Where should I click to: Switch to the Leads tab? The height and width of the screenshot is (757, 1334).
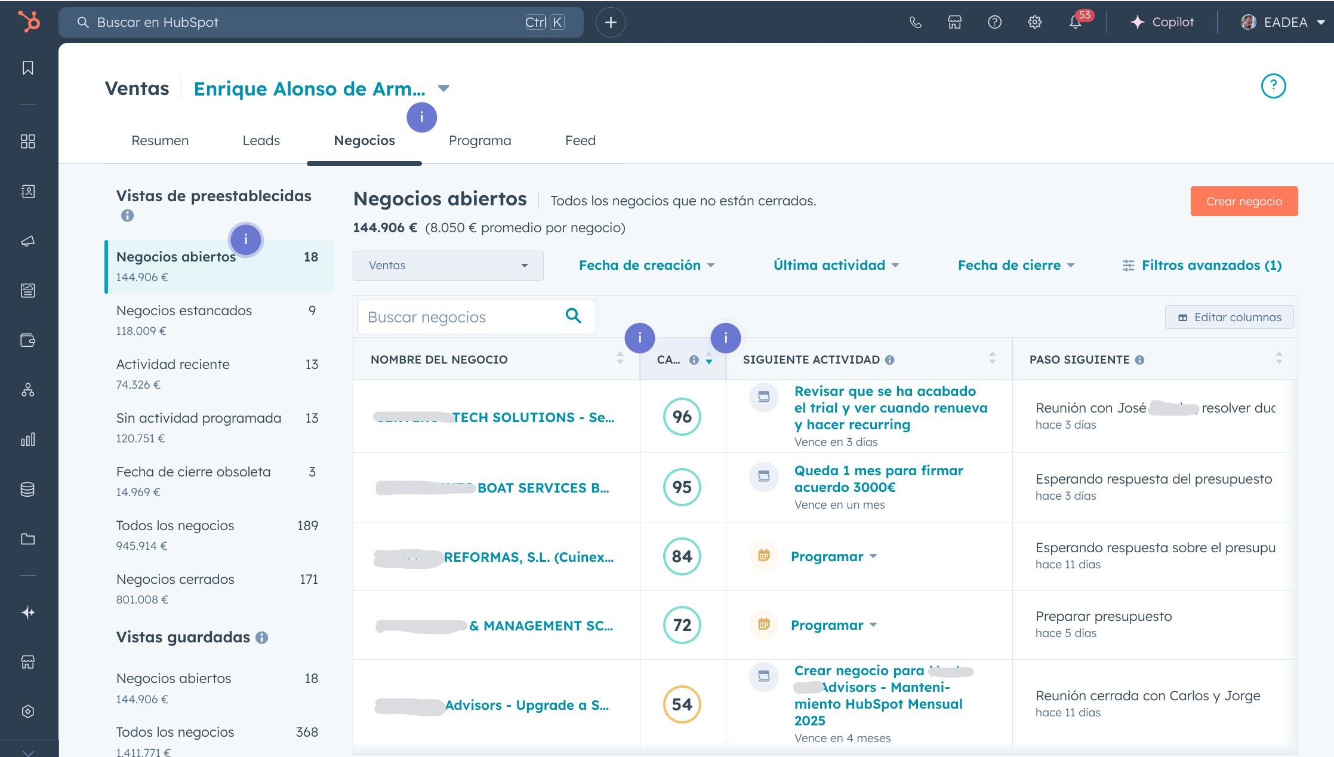pyautogui.click(x=261, y=141)
